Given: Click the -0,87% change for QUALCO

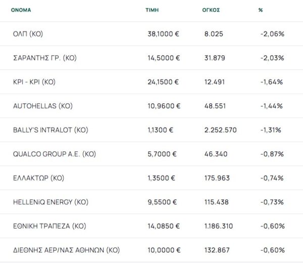Looking at the screenshot, I should [x=273, y=154].
